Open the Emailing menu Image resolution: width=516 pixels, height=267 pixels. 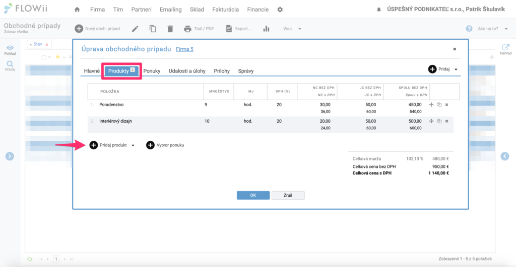[x=170, y=10]
